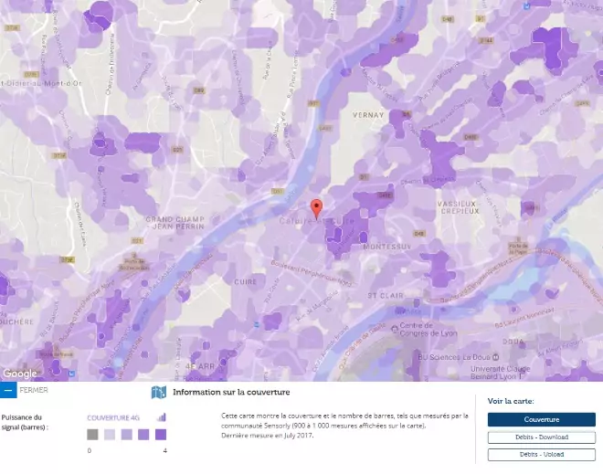
Task: Click the fourth purple legend swatch
Action: click(x=143, y=435)
